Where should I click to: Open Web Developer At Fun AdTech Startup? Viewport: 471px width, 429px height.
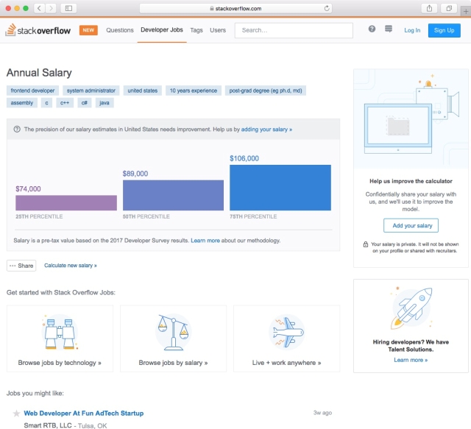[x=84, y=414]
